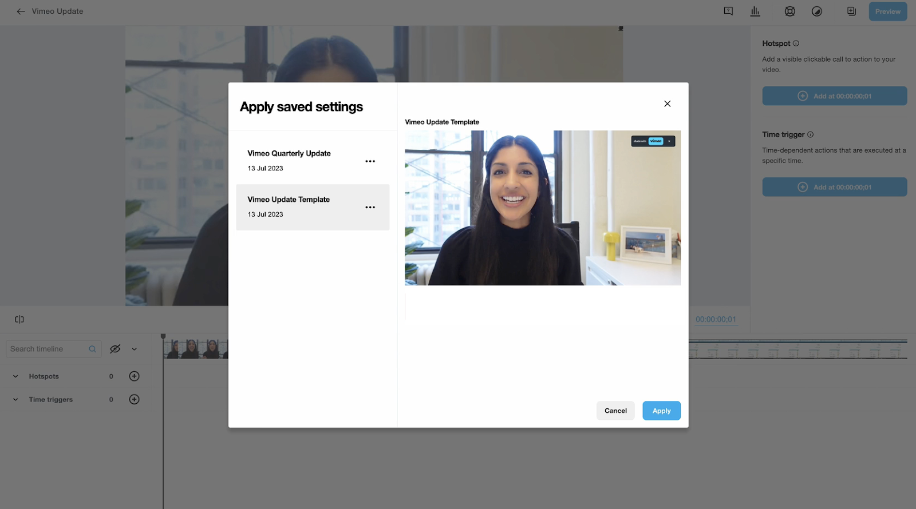Collapse the Hotspots row
This screenshot has height=509, width=916.
[15, 376]
